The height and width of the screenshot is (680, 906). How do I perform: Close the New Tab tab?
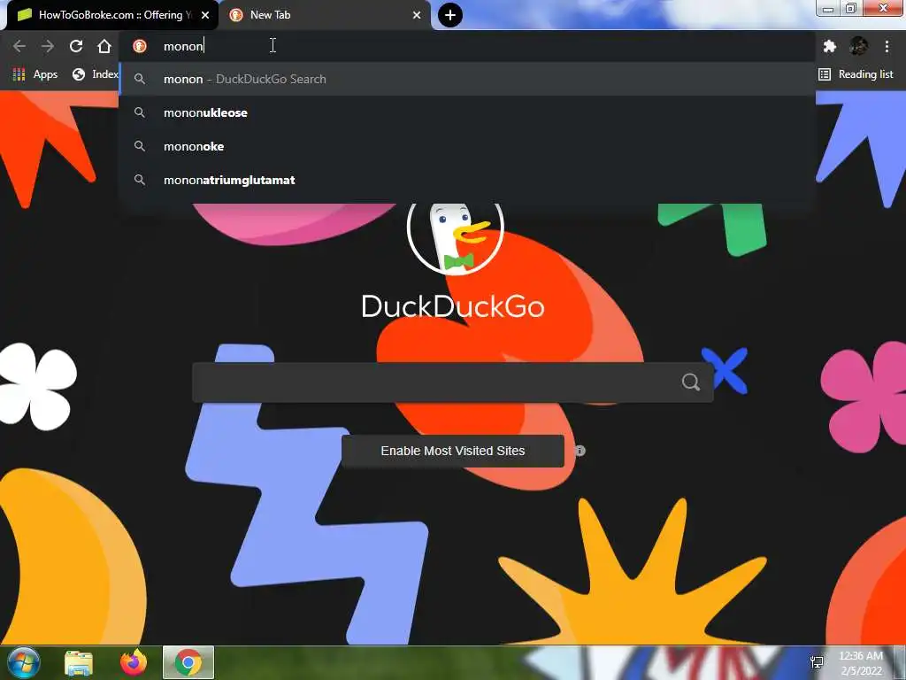coord(417,15)
